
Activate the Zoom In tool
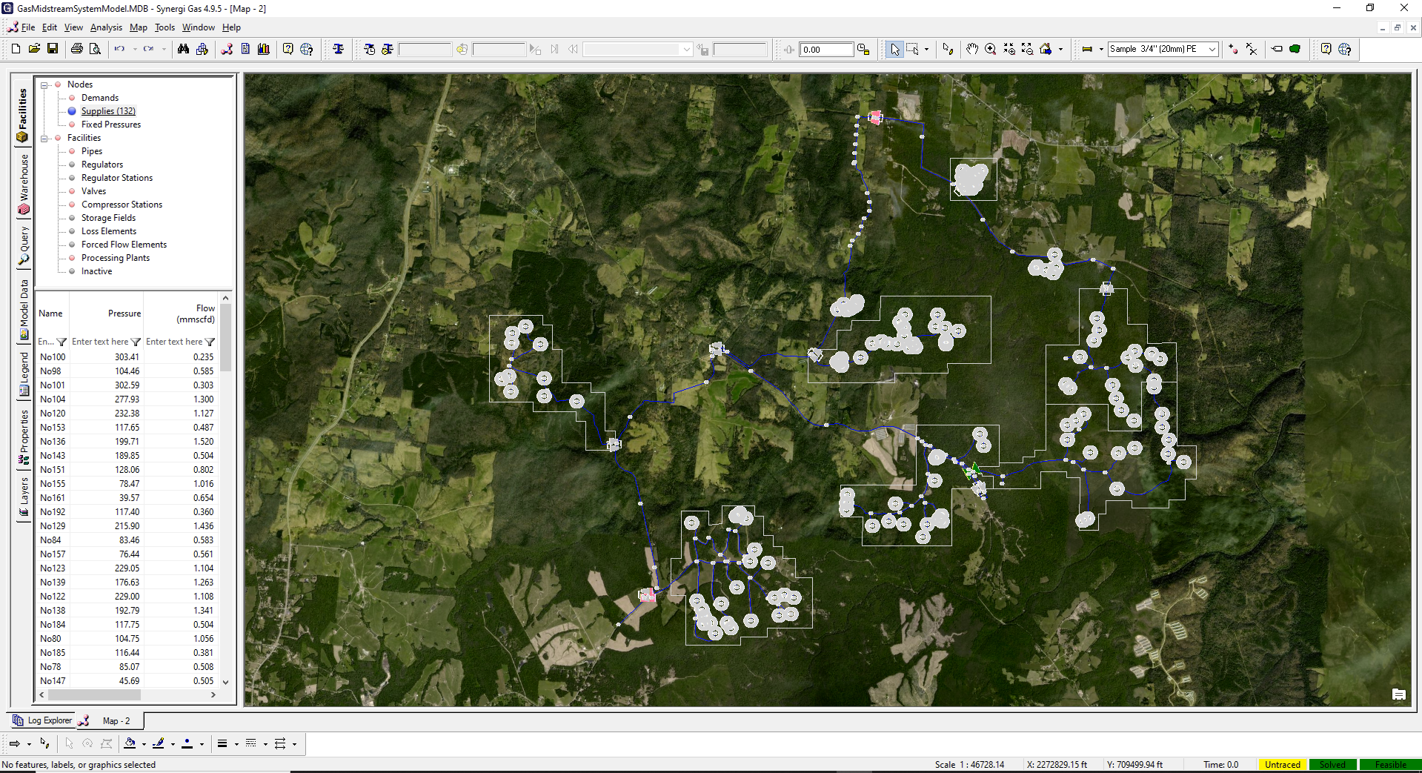click(x=991, y=49)
